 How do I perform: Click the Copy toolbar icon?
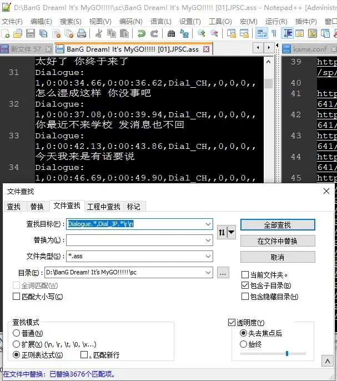pos(112,33)
